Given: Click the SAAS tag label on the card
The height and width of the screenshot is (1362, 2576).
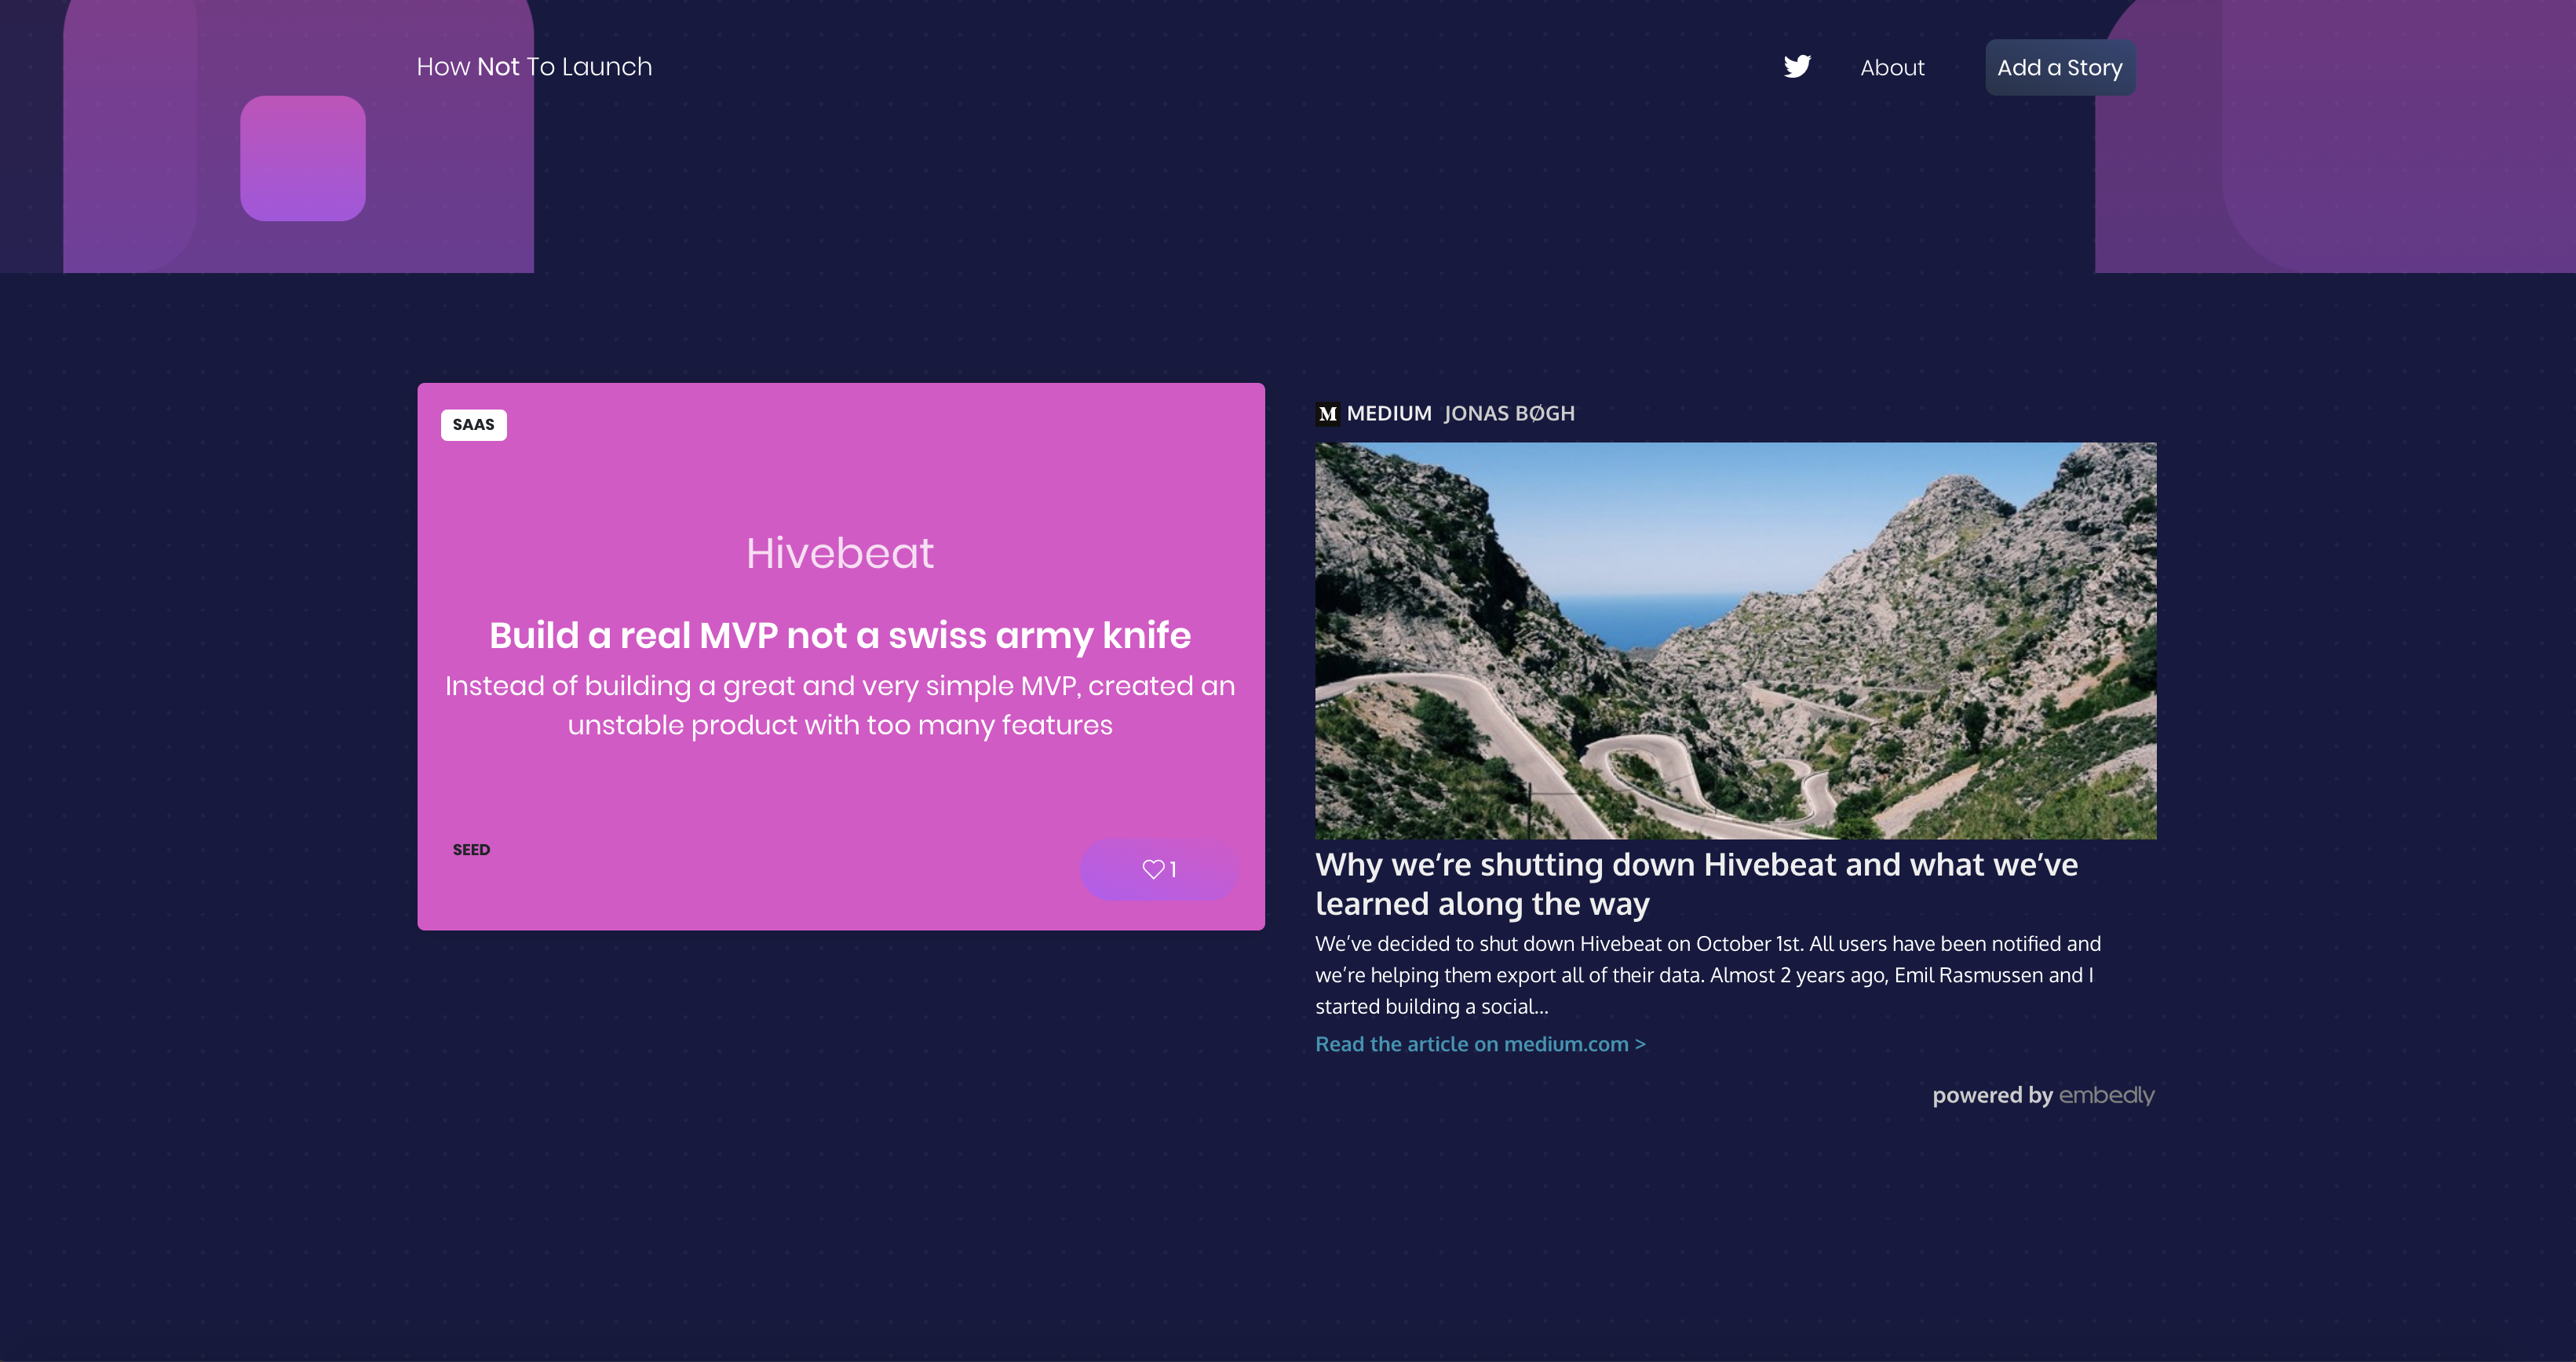Looking at the screenshot, I should (x=473, y=424).
